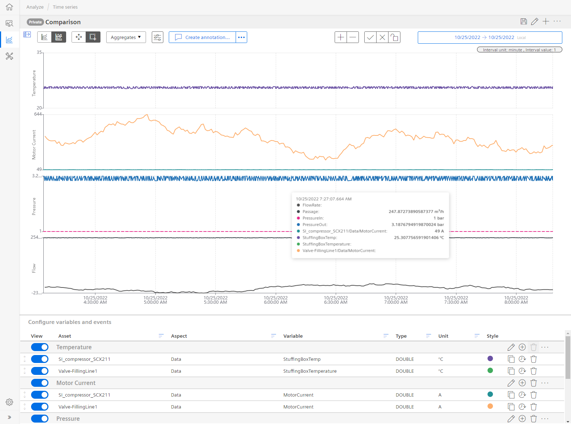Copy Valve-FillingLine1 MotorCurrent row
Image resolution: width=571 pixels, height=424 pixels.
511,407
